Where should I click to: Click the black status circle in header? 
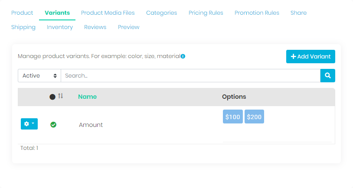click(52, 97)
